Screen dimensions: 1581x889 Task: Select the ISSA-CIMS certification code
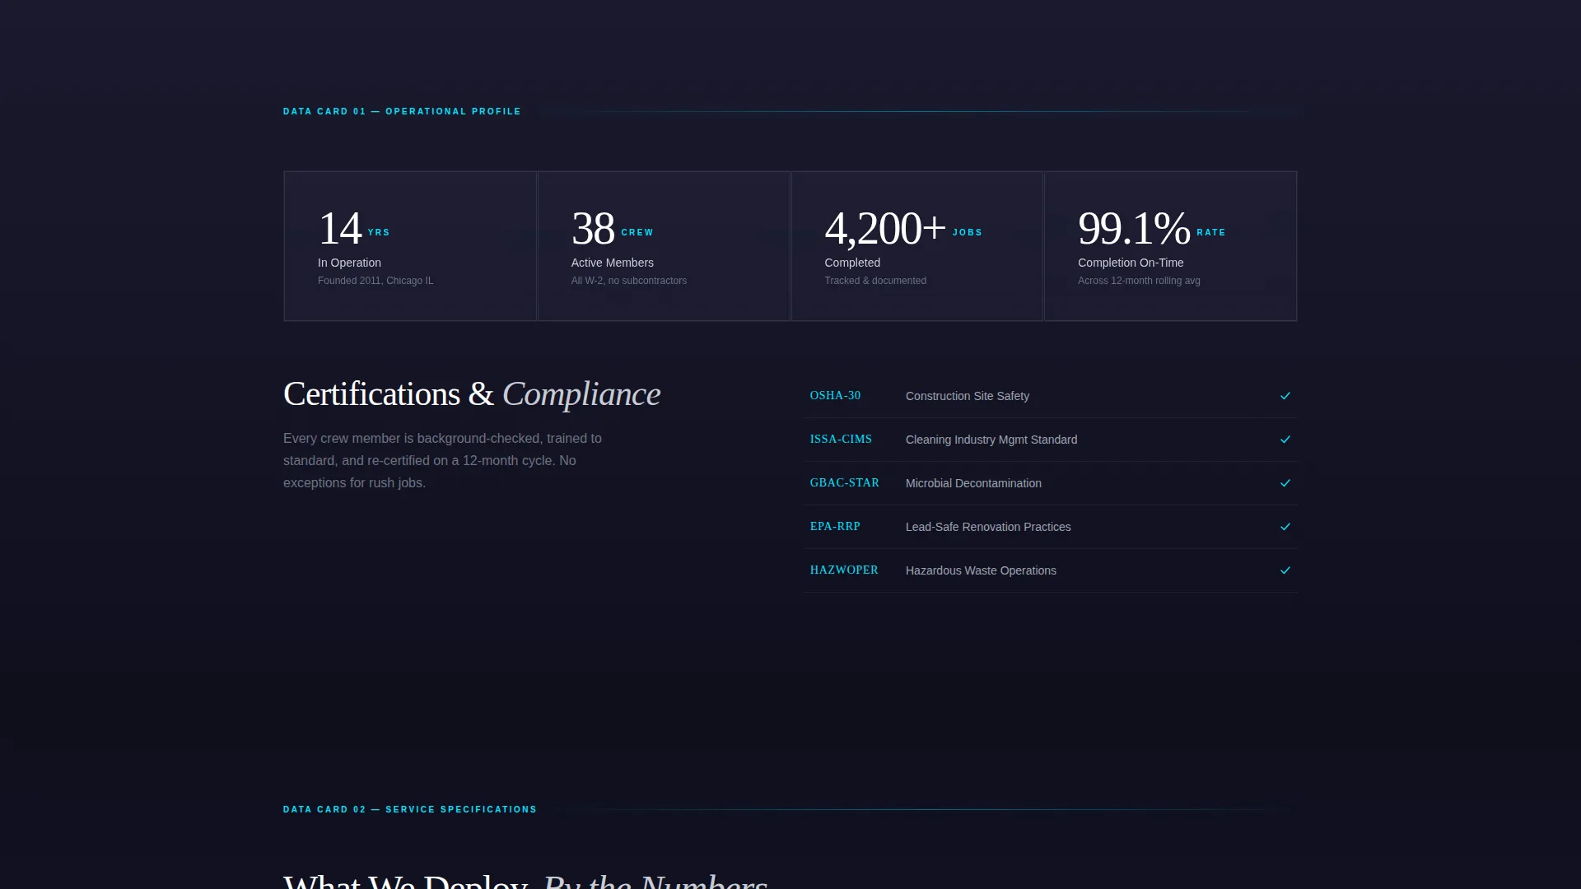coord(841,440)
